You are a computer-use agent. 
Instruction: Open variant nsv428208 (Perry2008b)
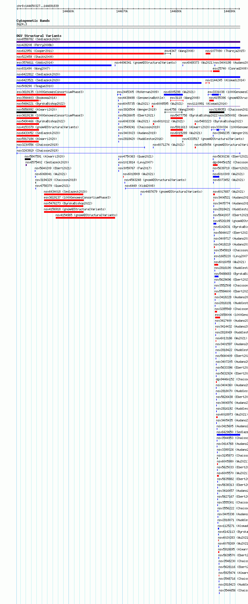pyautogui.click(x=35, y=45)
